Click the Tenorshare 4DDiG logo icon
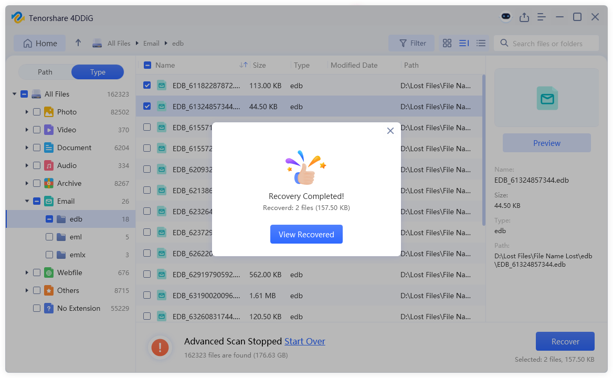The height and width of the screenshot is (378, 613). click(x=18, y=18)
